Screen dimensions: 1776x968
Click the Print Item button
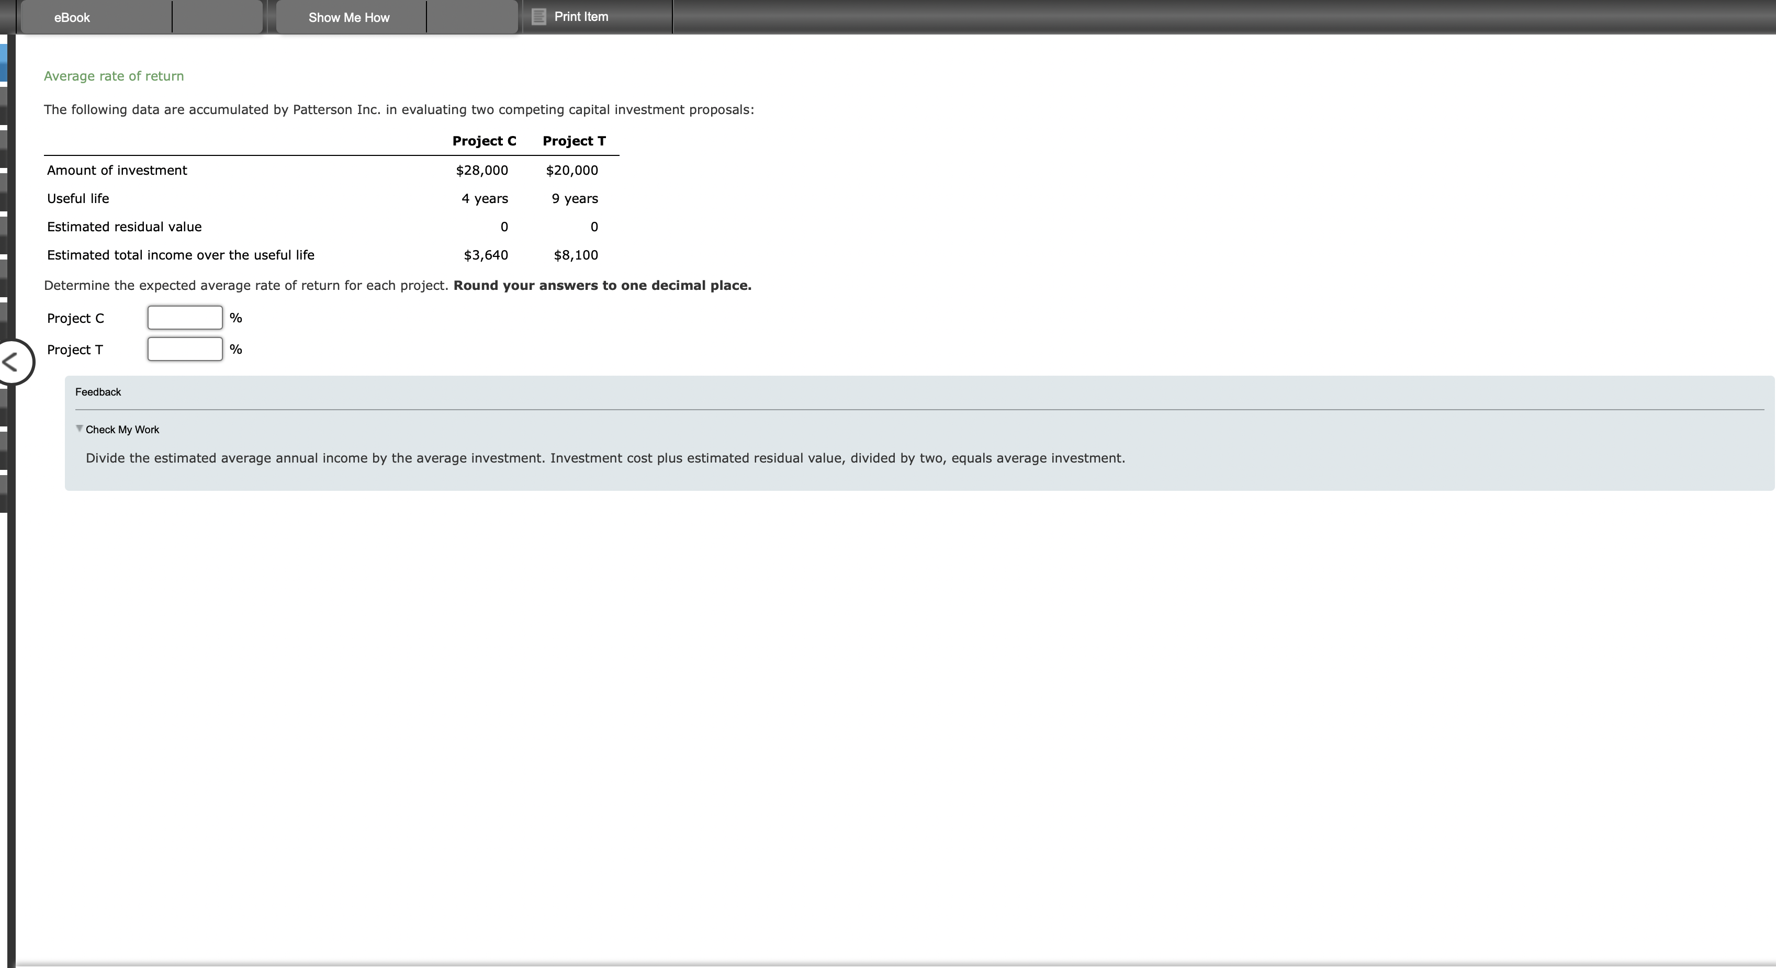[581, 17]
